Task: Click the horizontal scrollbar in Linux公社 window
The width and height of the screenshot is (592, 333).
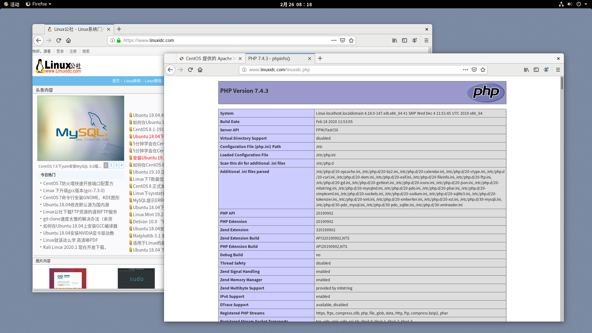Action: point(99,290)
